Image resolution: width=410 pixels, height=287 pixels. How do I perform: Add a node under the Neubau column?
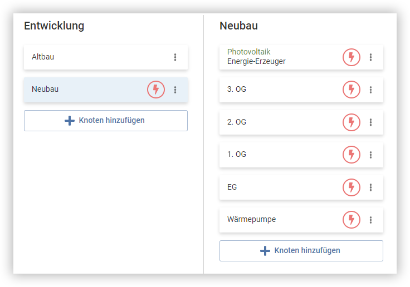[x=301, y=251]
